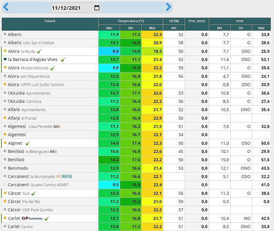Click the grey dot for Carlet Centro

(x=5, y=226)
